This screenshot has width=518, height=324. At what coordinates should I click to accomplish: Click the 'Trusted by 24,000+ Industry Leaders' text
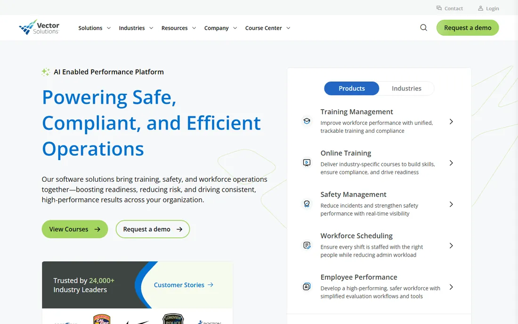pos(84,285)
